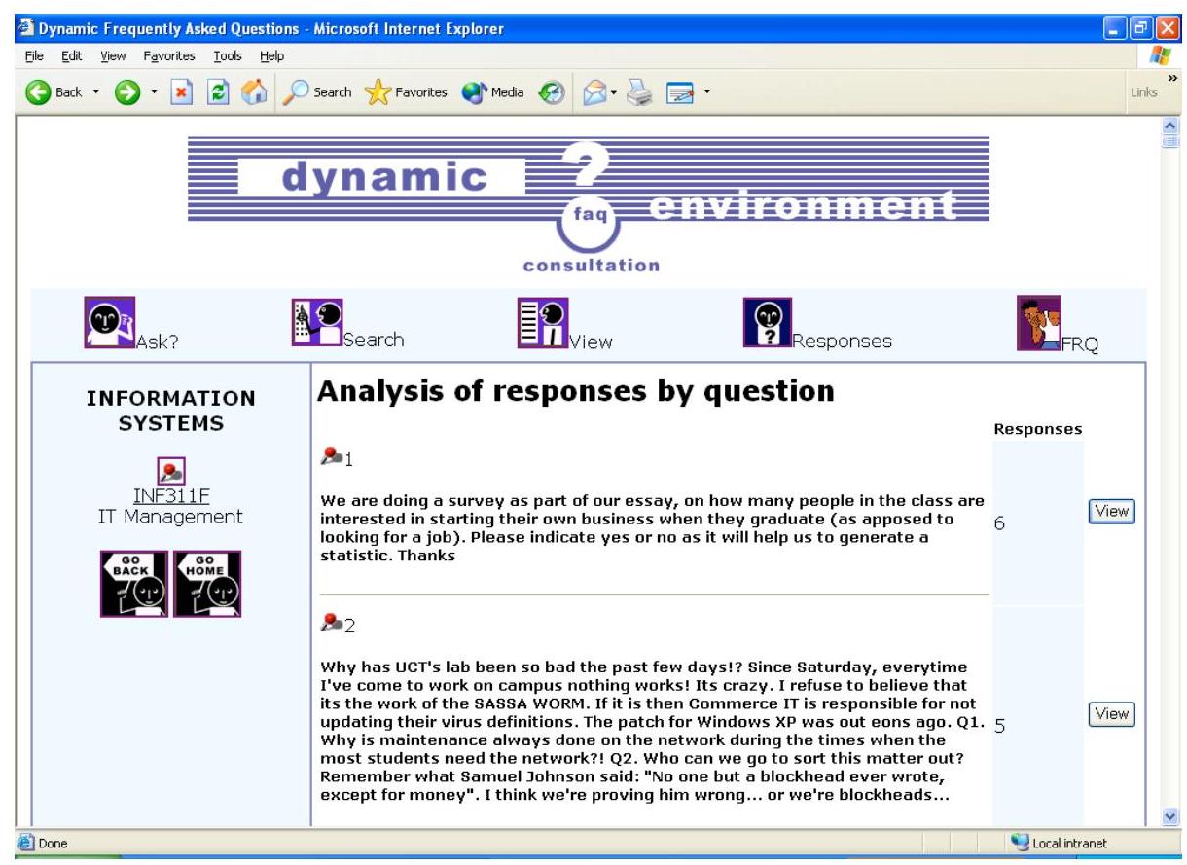This screenshot has width=1187, height=865.
Task: Click the Mail envelope icon
Action: pyautogui.click(x=593, y=92)
